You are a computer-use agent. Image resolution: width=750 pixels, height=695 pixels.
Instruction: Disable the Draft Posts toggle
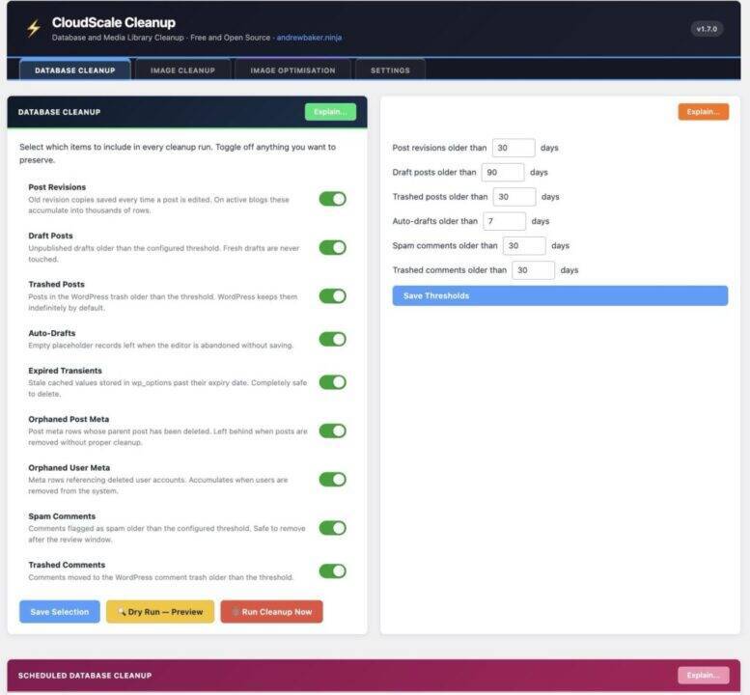(332, 247)
